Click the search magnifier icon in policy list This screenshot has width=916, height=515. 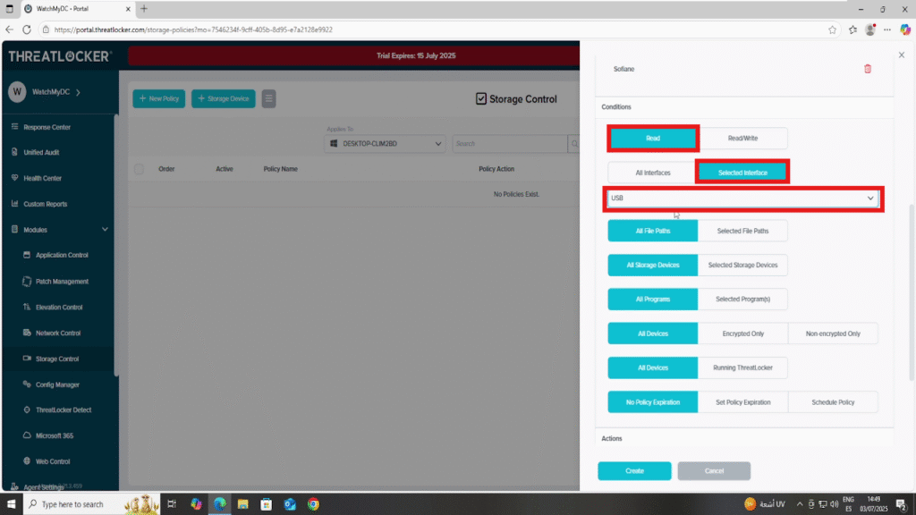point(574,144)
